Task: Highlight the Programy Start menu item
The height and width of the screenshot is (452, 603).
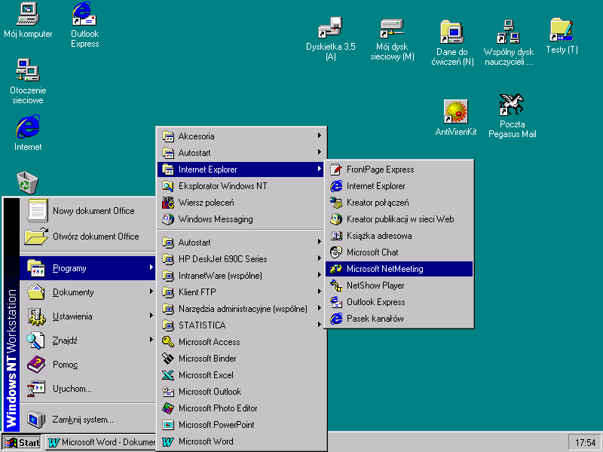Action: coord(87,268)
